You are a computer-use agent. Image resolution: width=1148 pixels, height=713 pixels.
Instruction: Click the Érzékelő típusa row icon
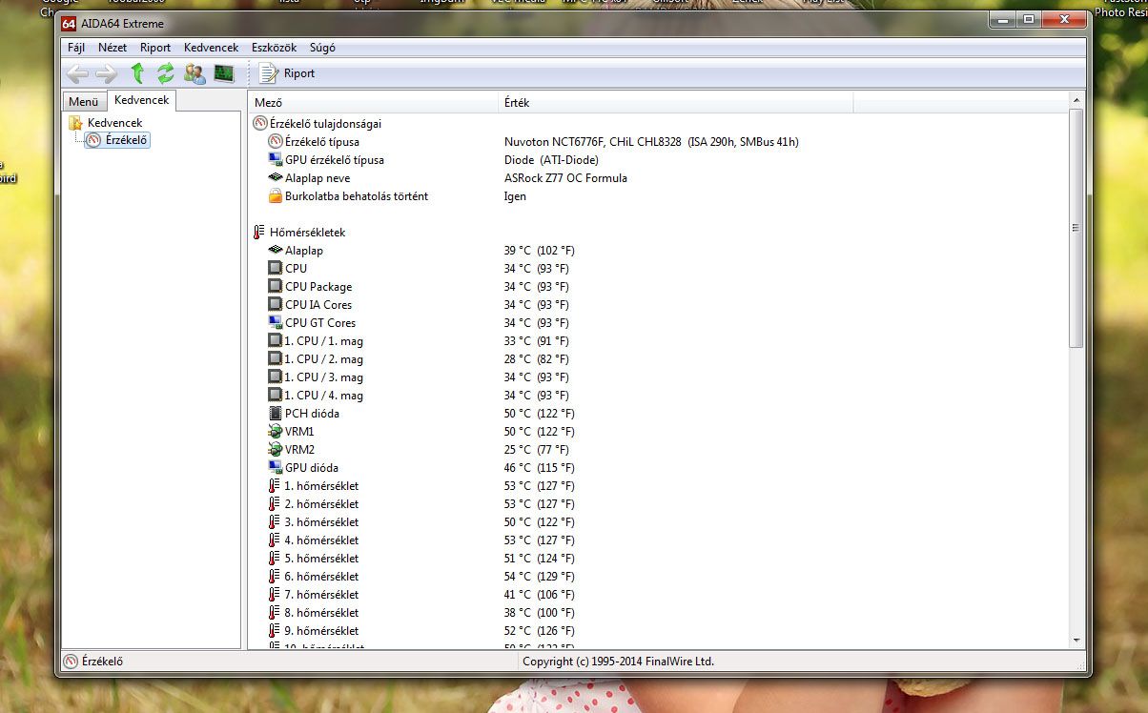[x=276, y=141]
